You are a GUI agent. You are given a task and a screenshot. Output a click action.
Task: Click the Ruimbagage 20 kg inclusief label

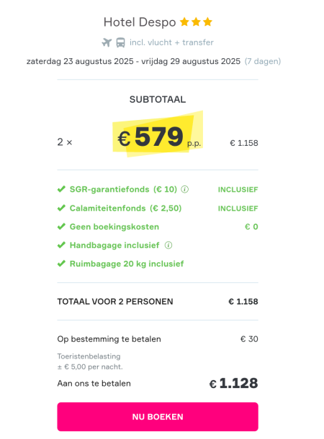click(x=127, y=264)
